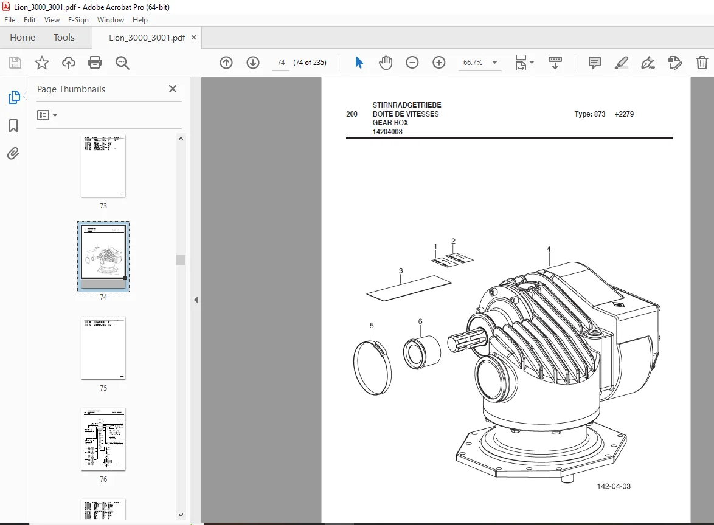Open the Find text magnifier tool

[122, 63]
